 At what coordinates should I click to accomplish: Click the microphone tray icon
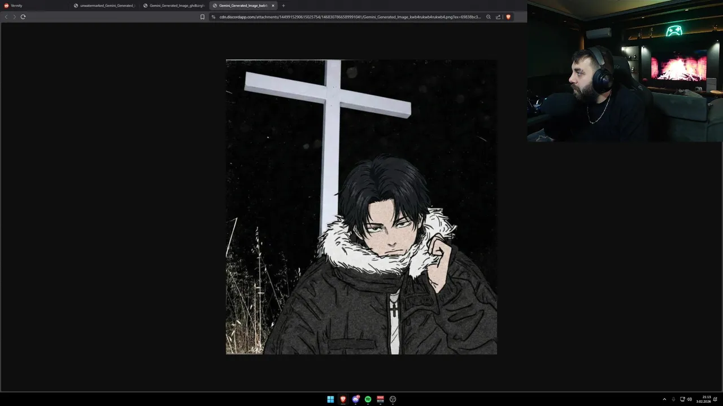673,399
